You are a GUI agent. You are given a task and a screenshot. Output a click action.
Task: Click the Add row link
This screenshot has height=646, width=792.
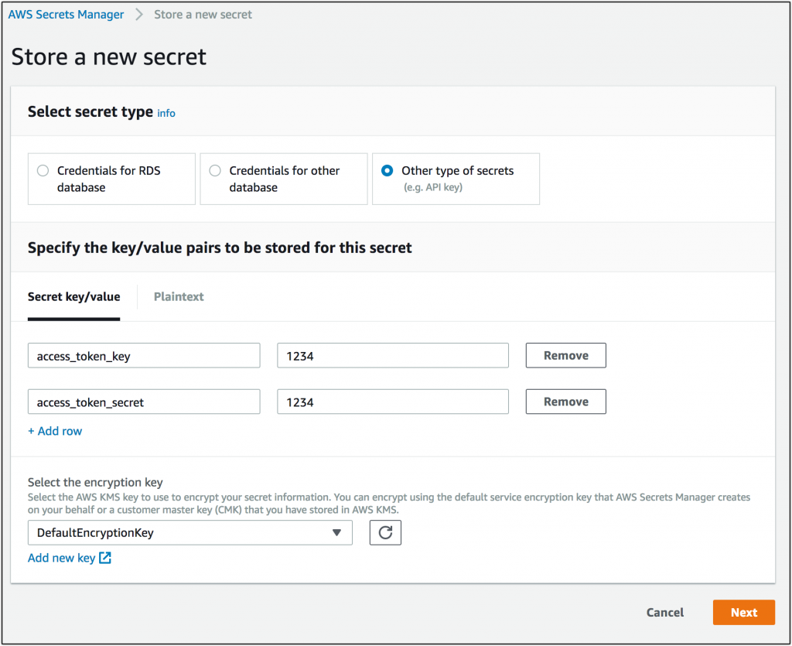pos(54,431)
